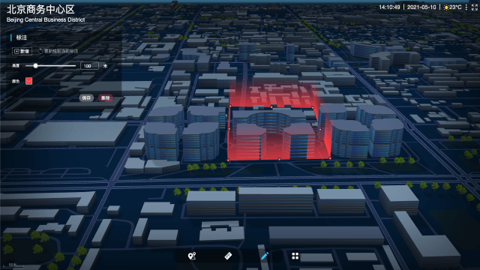Select the bottom-edge midpoint handle of annotation

pos(279,159)
